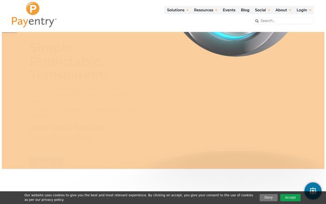The image size is (326, 204).
Task: Open the Social menu item
Action: [x=260, y=10]
